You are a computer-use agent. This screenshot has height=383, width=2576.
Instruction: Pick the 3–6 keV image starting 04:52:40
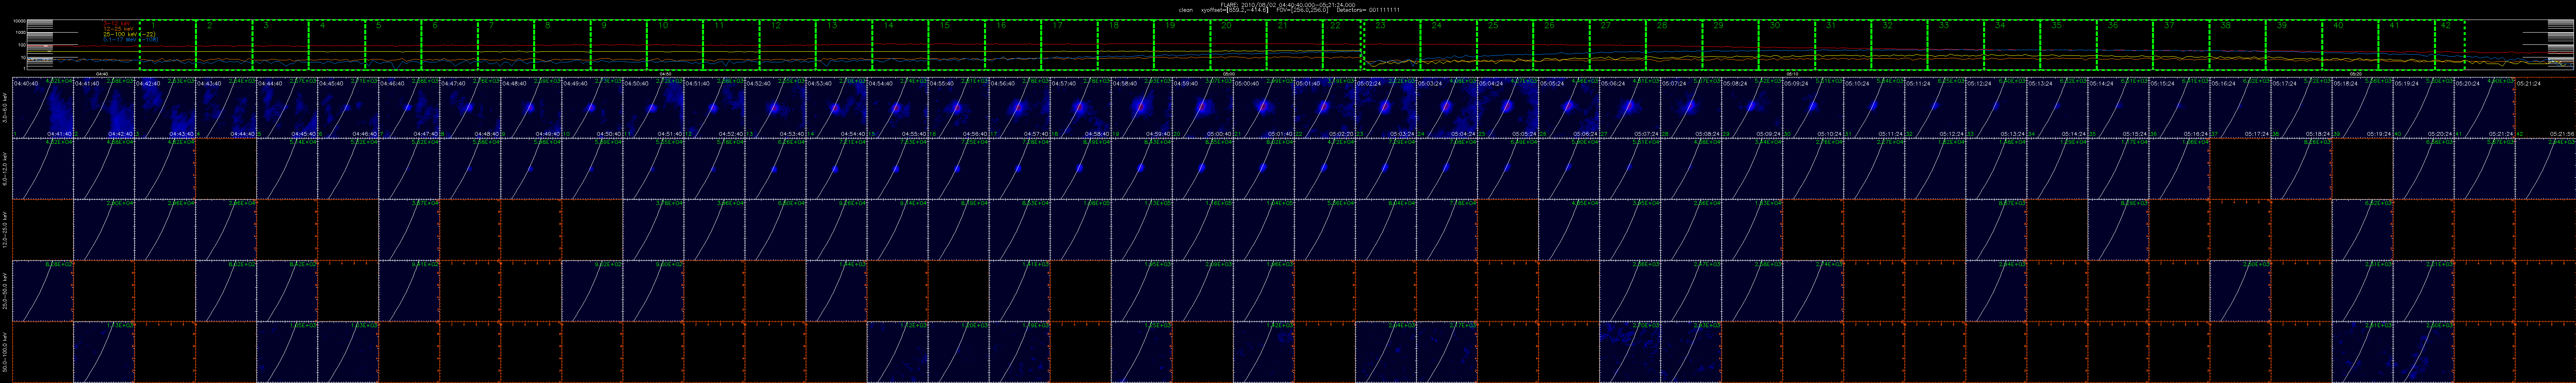(x=775, y=108)
